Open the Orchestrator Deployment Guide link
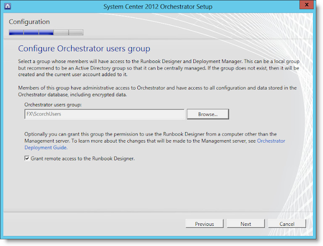Viewport: 323px width, 246px height. [155, 144]
